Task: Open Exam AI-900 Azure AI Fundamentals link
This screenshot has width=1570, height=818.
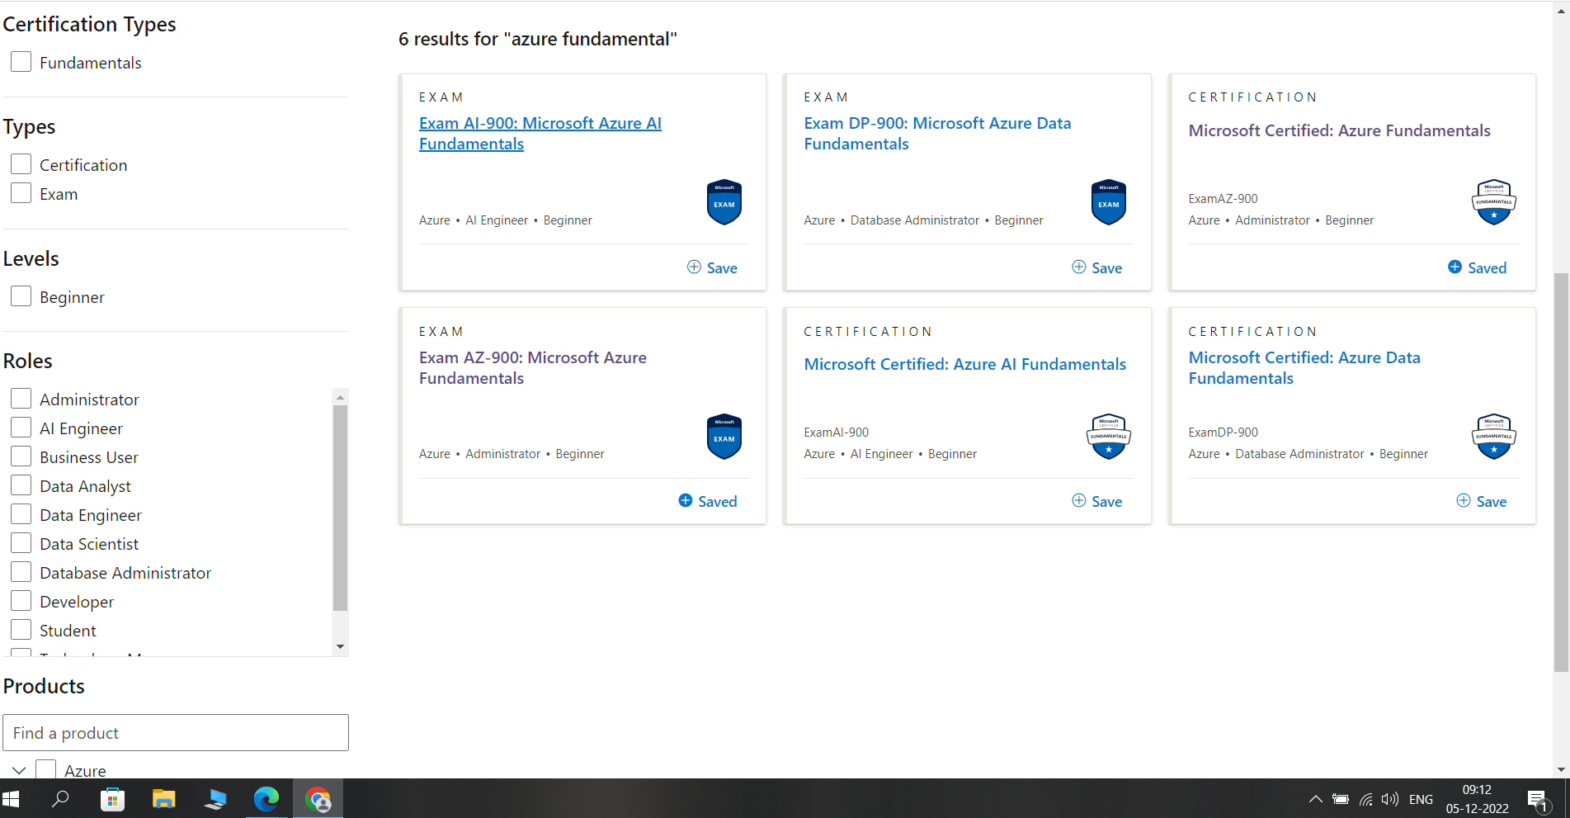Action: point(540,134)
